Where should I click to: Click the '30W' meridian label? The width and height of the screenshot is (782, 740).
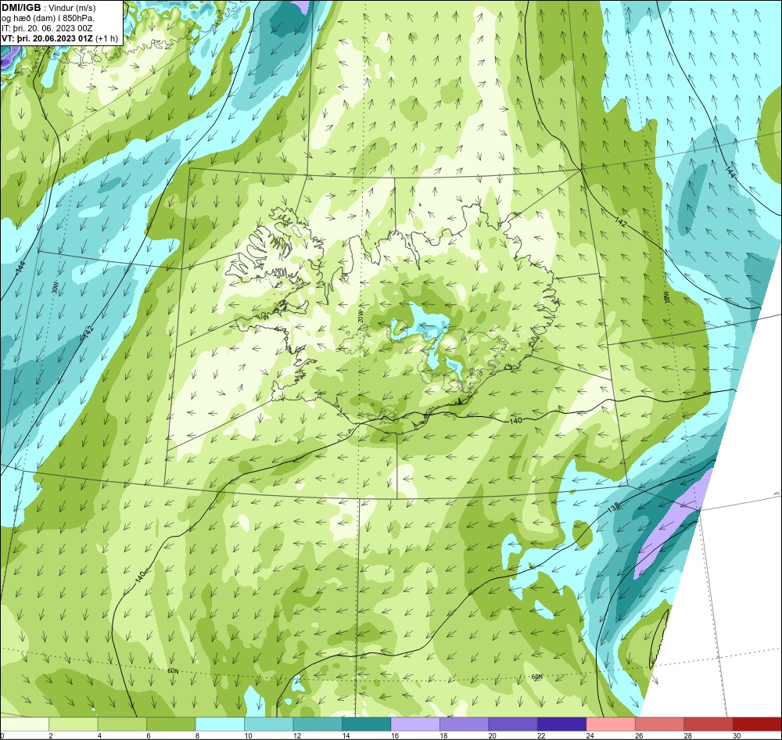[56, 287]
